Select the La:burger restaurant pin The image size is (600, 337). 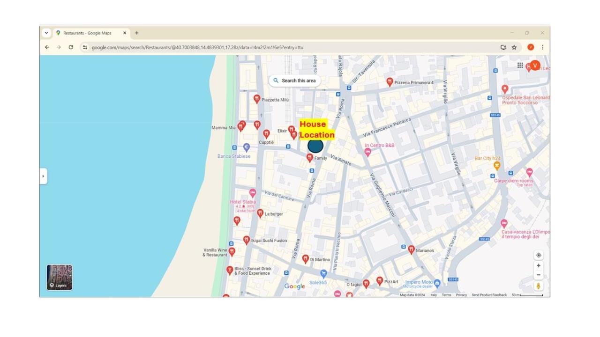[x=260, y=213]
